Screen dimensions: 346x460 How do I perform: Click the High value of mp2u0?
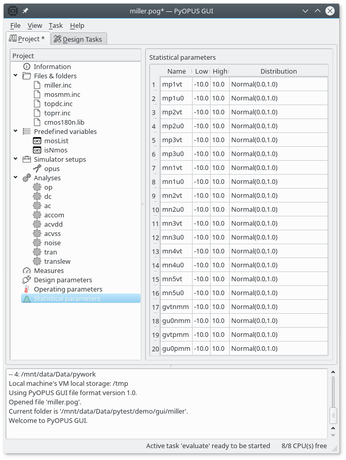click(x=220, y=126)
